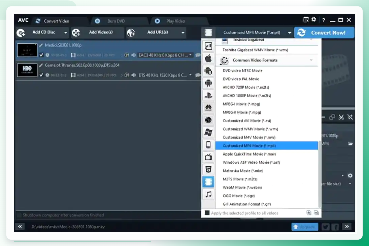Open the task list icon in title bar
Screen dimensions: 369x246
point(306,20)
